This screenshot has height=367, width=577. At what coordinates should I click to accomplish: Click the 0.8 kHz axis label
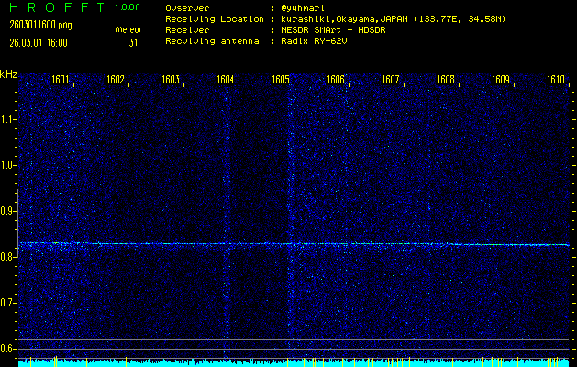[7, 257]
